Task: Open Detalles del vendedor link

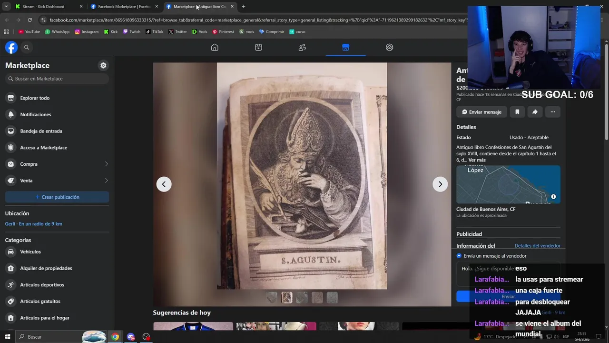Action: pyautogui.click(x=537, y=246)
